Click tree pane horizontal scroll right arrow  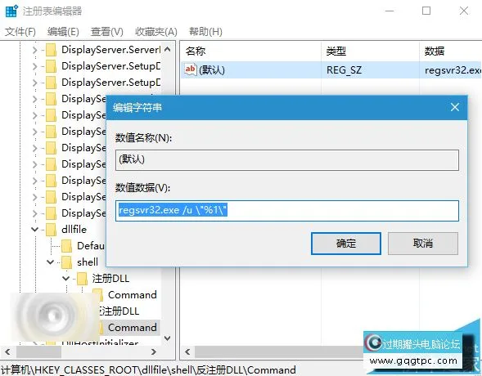[x=154, y=351]
